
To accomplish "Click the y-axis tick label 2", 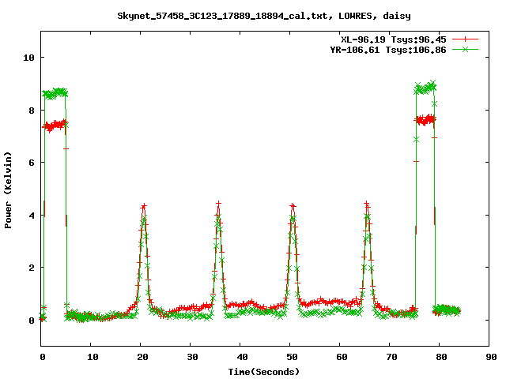I will (x=32, y=268).
